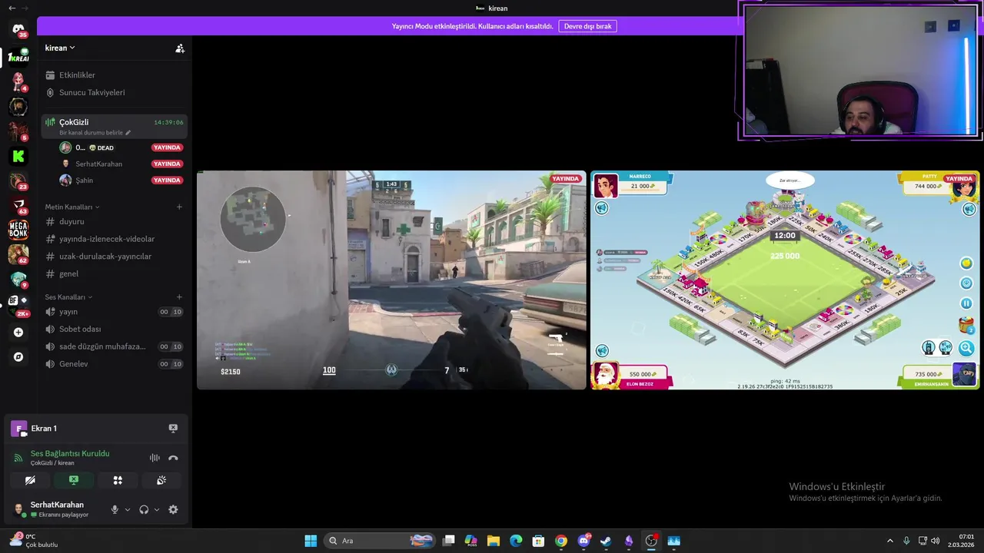Open the SerhatKarahan account panel avatar
Image resolution: width=984 pixels, height=553 pixels.
(x=18, y=509)
